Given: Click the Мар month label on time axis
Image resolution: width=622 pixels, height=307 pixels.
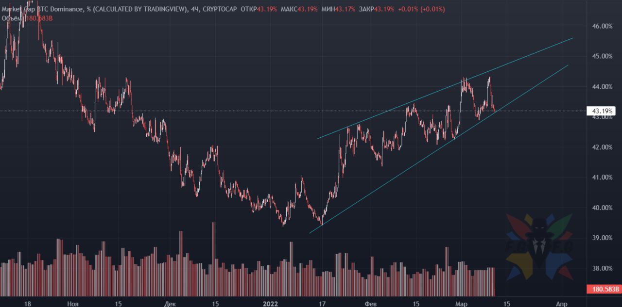Looking at the screenshot, I should tap(461, 304).
